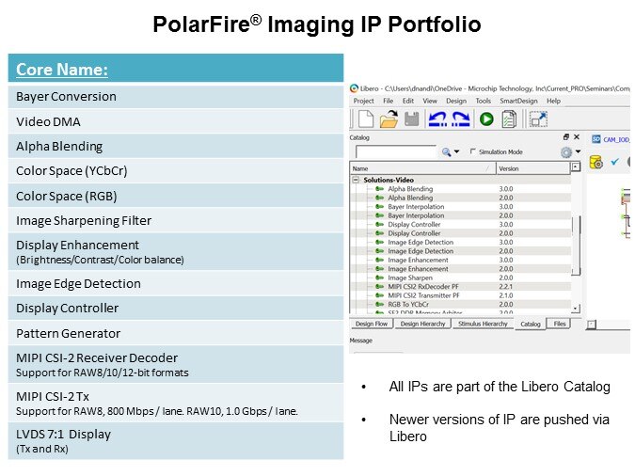
Task: Open the SmartDesign menu
Action: pyautogui.click(x=519, y=101)
